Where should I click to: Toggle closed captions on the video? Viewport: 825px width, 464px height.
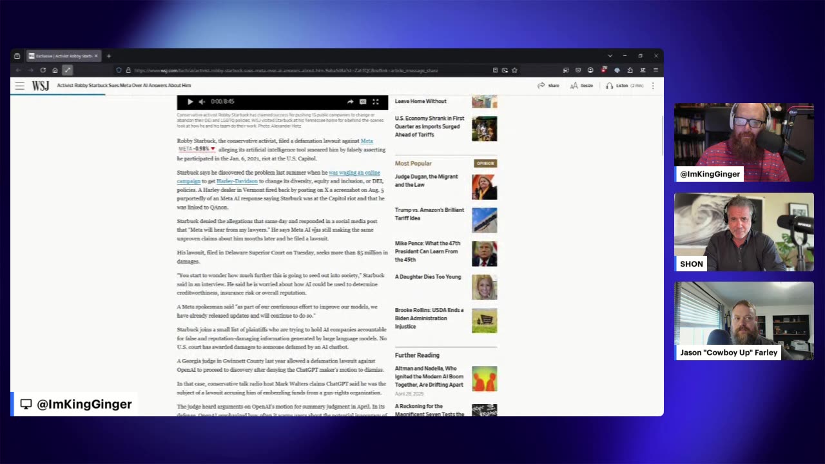click(x=363, y=101)
